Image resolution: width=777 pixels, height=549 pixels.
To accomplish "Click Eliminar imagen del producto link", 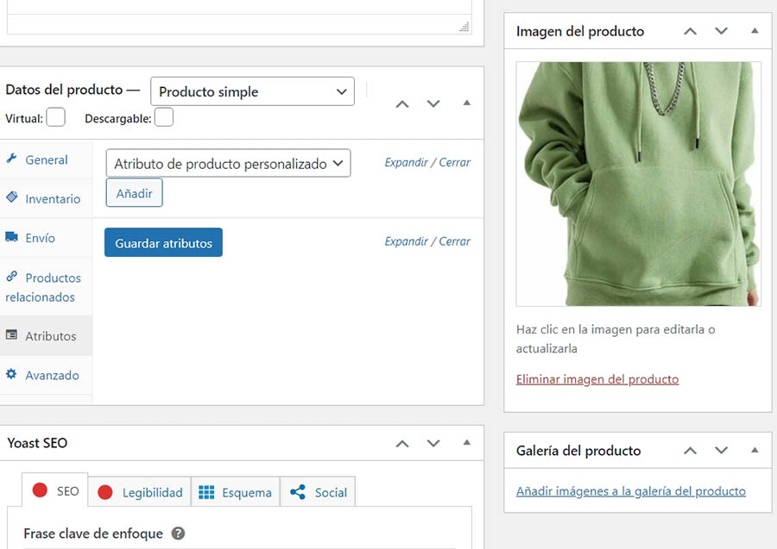I will coord(597,379).
